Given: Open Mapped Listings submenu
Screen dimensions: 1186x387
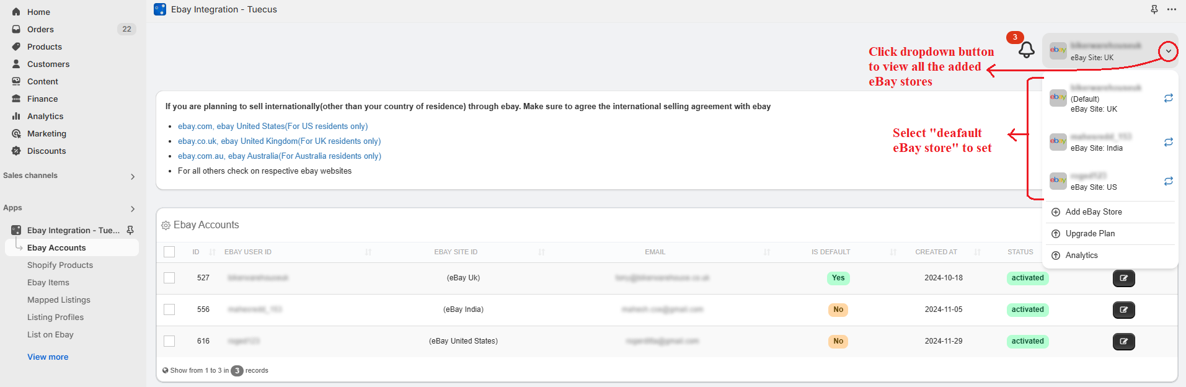Looking at the screenshot, I should point(59,300).
